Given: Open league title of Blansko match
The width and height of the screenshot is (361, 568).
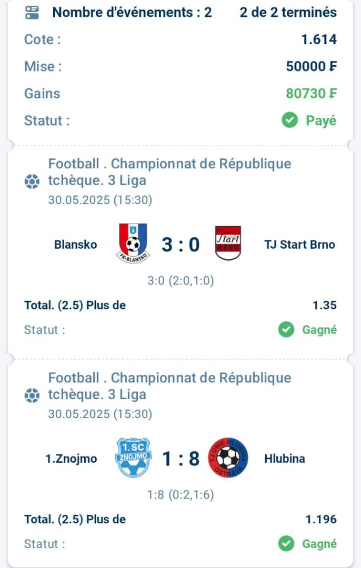Looking at the screenshot, I should pyautogui.click(x=169, y=172).
